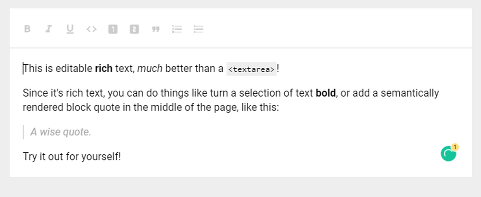Create a bulleted list
This screenshot has height=197, width=481.
198,29
